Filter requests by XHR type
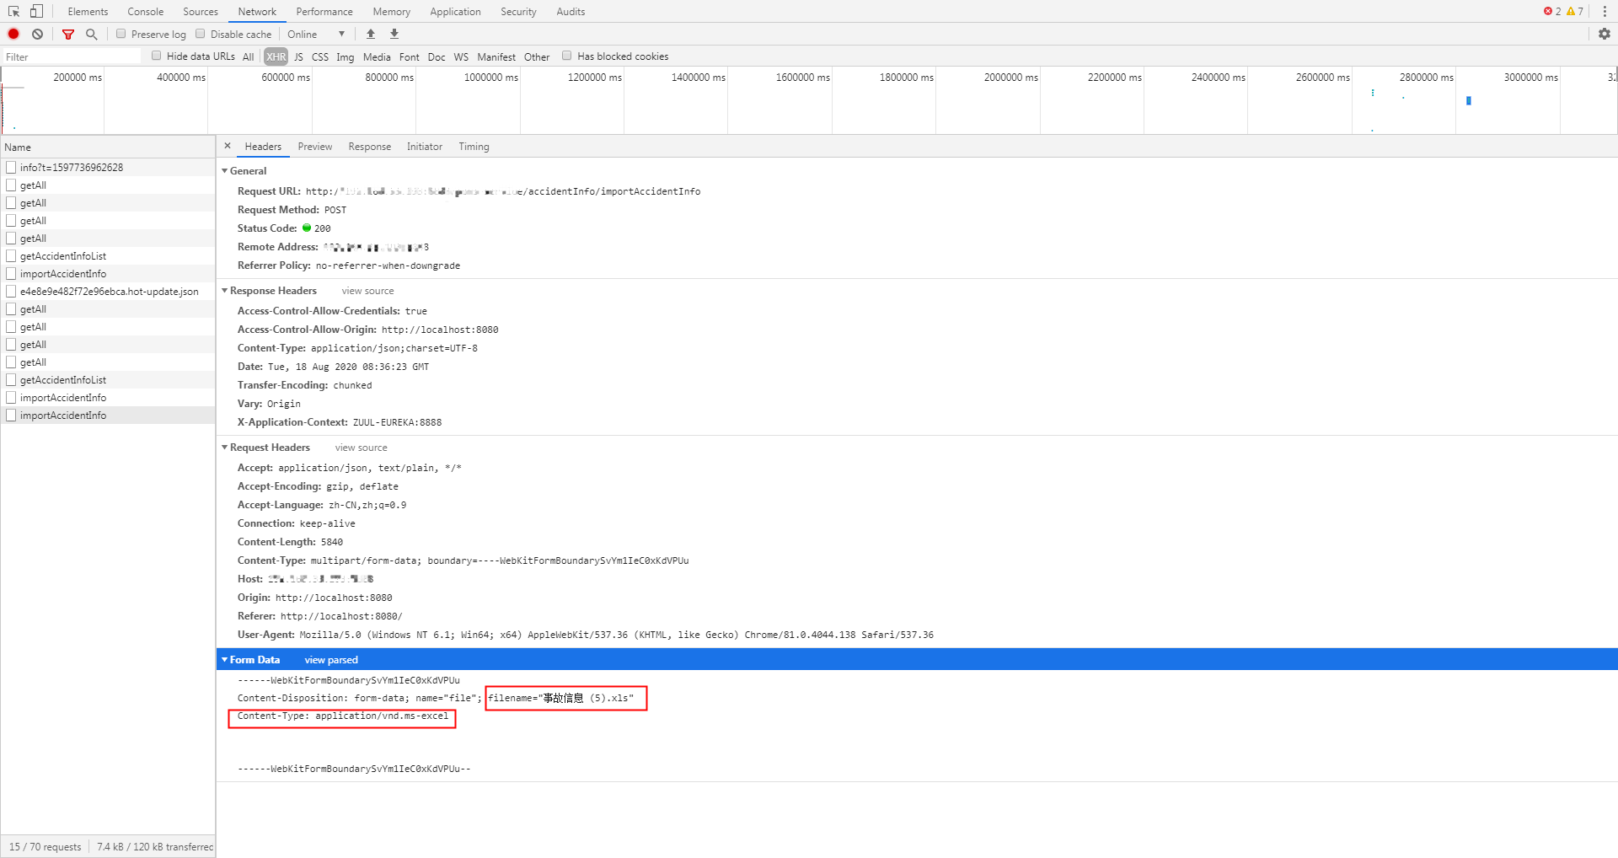Viewport: 1618px width, 858px height. point(276,56)
